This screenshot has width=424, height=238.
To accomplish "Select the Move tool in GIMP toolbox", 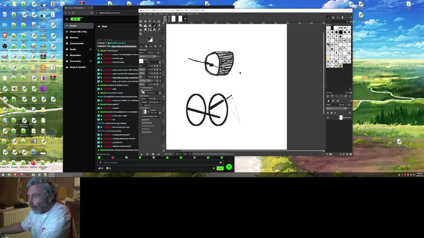I will [x=141, y=21].
